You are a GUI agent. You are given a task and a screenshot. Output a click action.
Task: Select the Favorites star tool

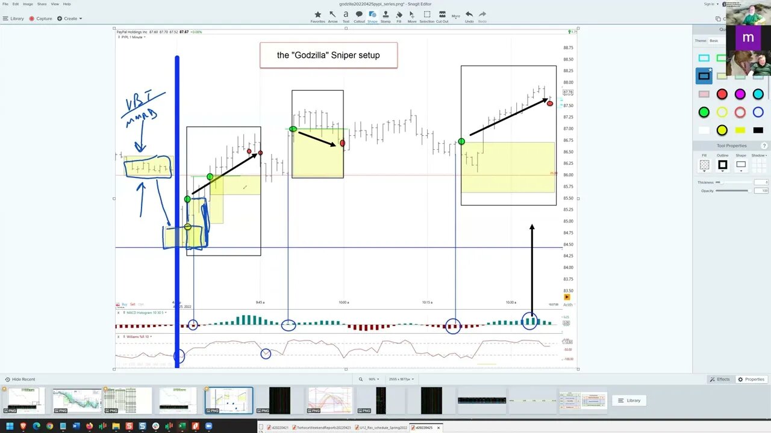(x=318, y=16)
